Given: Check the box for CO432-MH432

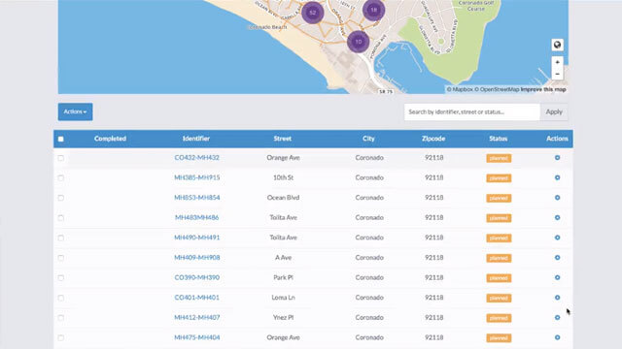Looking at the screenshot, I should [60, 158].
